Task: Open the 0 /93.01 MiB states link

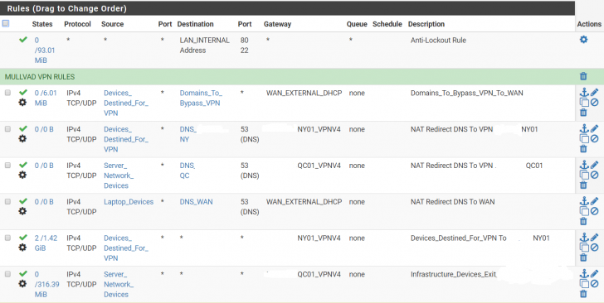Action: [x=45, y=50]
